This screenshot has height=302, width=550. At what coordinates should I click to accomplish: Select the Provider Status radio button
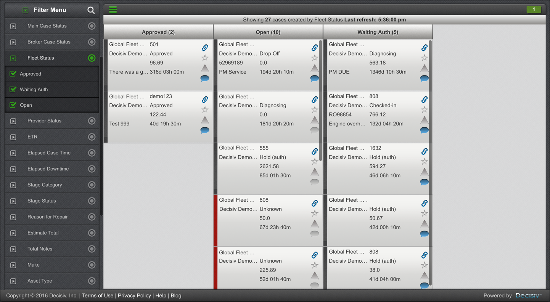(x=92, y=121)
